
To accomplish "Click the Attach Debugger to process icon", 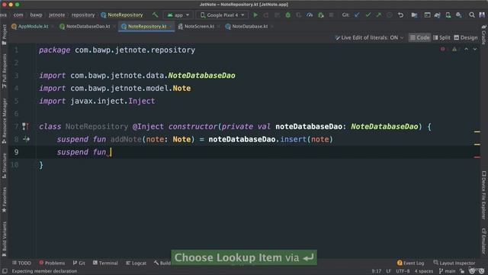I will coord(320,15).
